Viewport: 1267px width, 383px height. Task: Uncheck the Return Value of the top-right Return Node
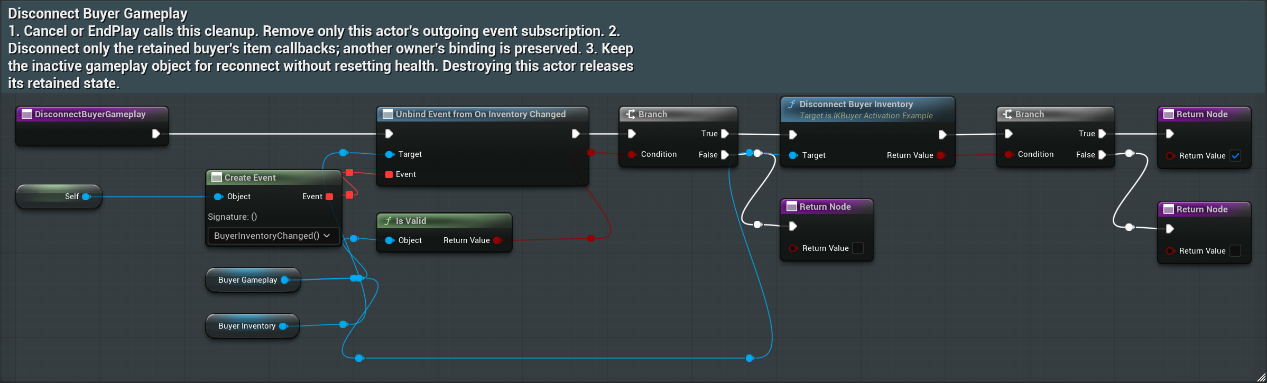pos(1235,156)
